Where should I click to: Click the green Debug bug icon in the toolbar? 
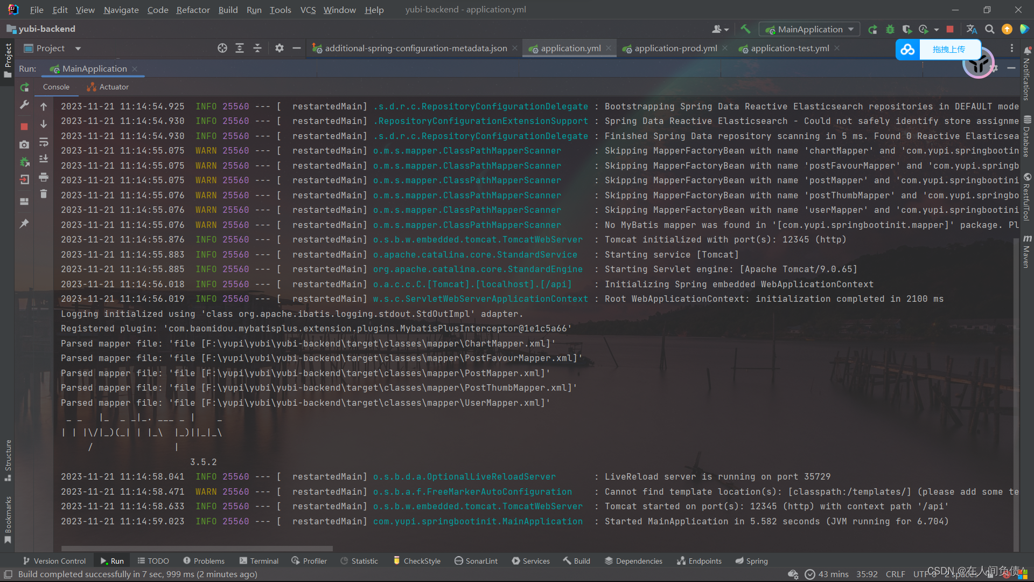coord(890,29)
